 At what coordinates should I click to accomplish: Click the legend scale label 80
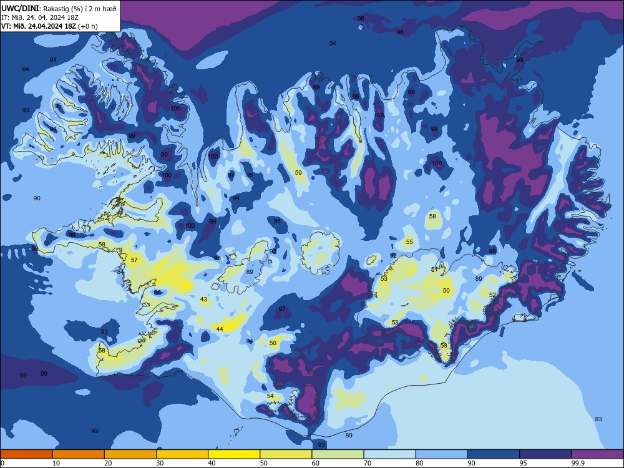point(419,463)
